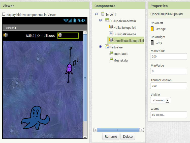190x143 pixels.
Task: Click the MinValue input field
Action: tap(169, 71)
